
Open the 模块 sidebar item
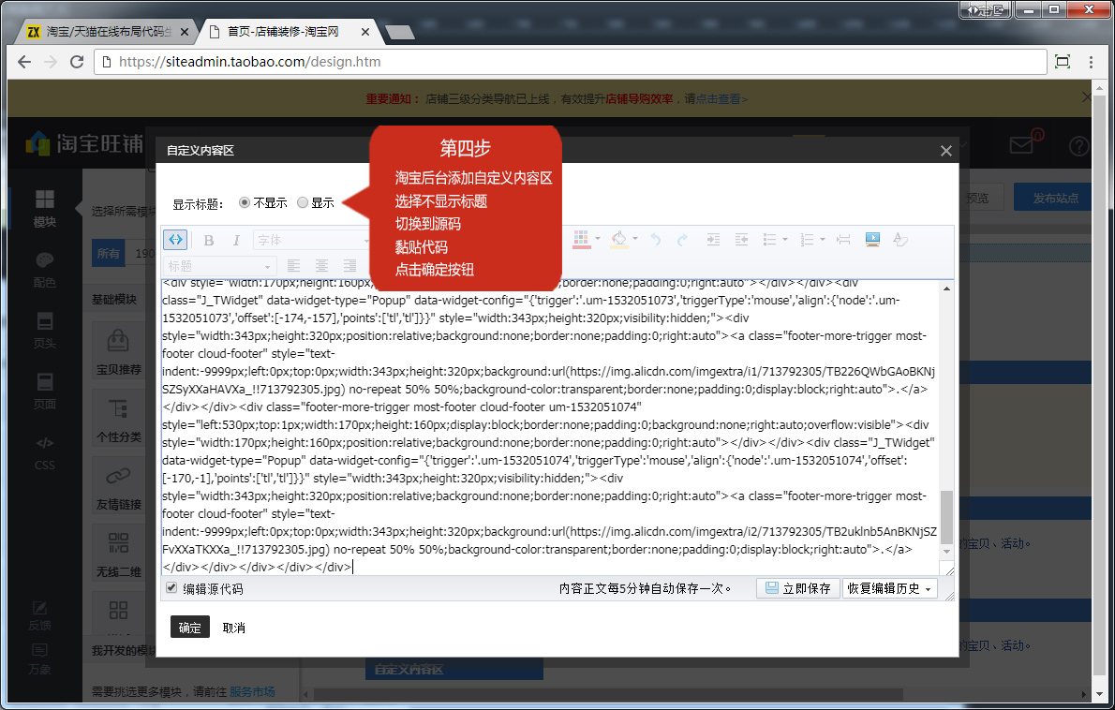point(45,208)
